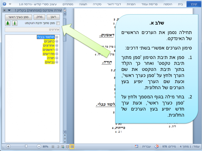202x151 pixels.
Task: Open the קובץ (File) tab
Action: point(194,4)
